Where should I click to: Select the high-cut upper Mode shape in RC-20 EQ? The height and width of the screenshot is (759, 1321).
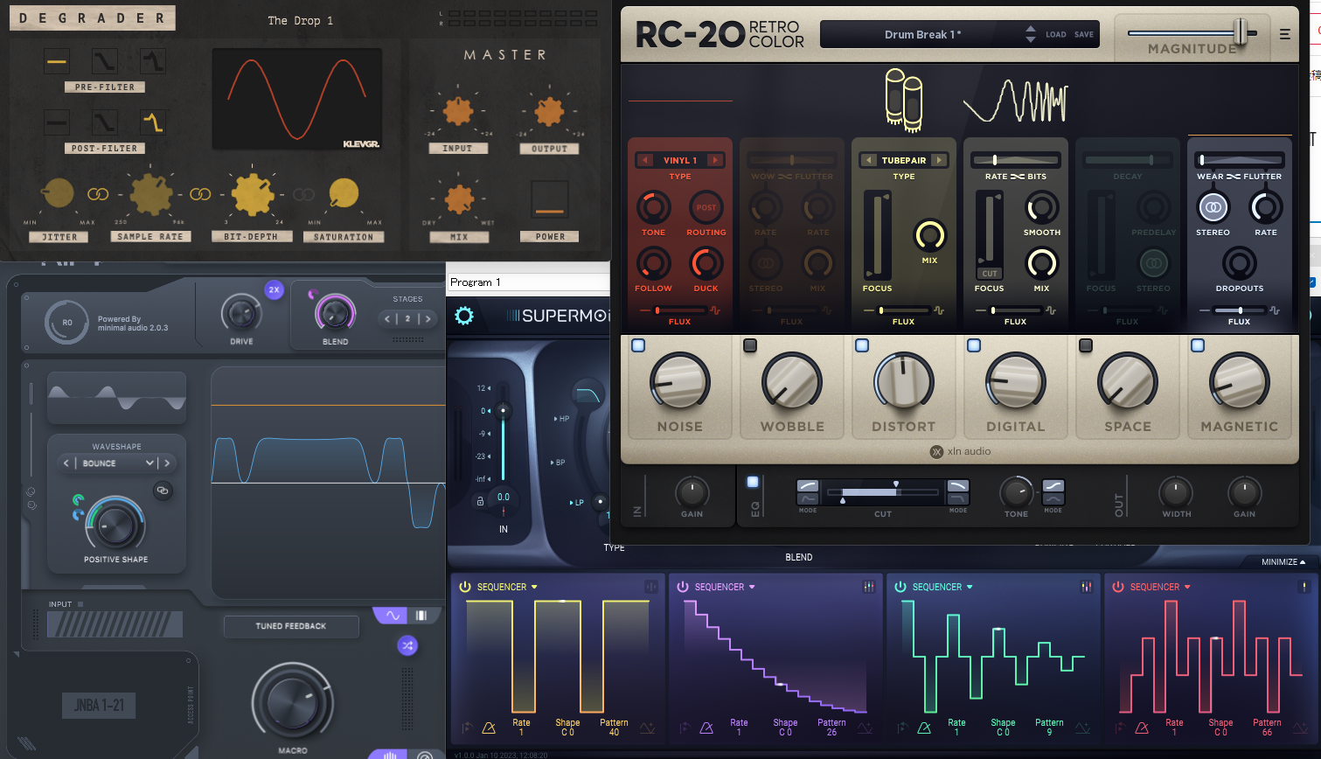pyautogui.click(x=958, y=485)
